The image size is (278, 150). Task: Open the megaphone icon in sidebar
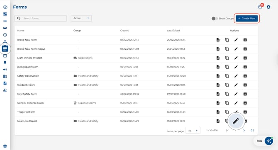[x=5, y=70]
